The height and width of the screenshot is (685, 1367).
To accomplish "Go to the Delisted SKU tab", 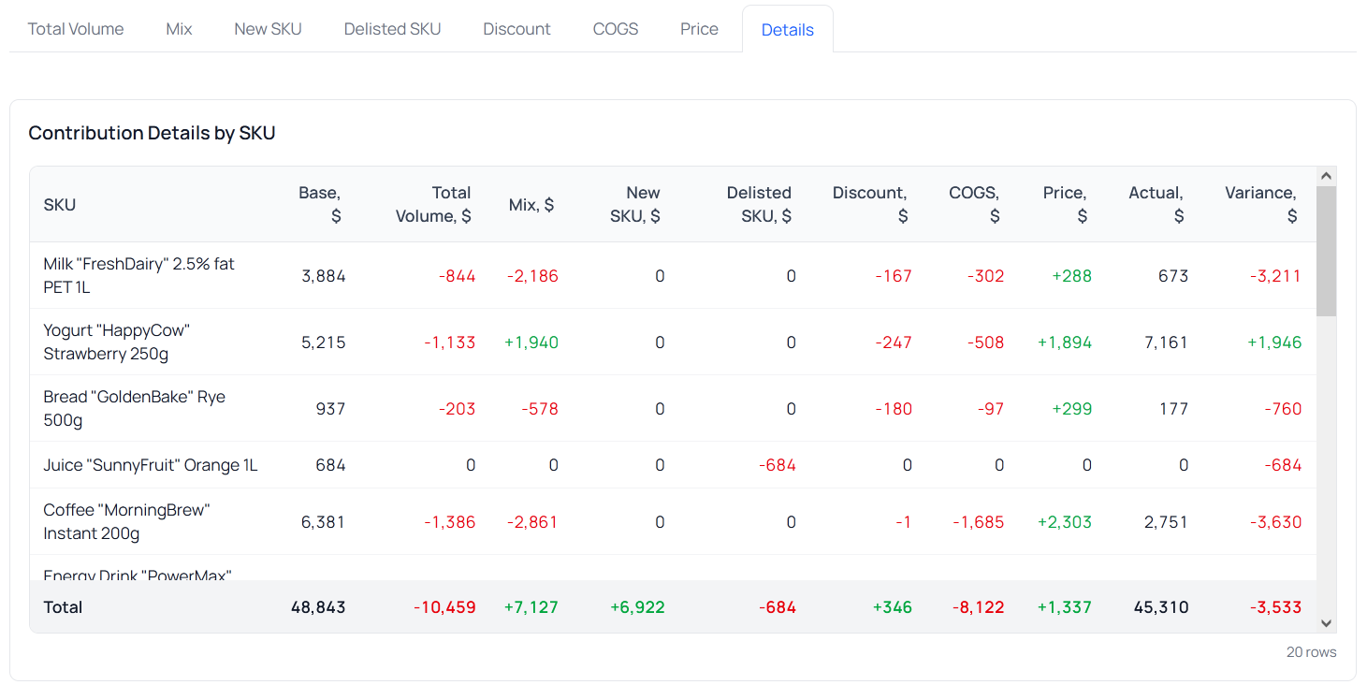I will [x=392, y=29].
